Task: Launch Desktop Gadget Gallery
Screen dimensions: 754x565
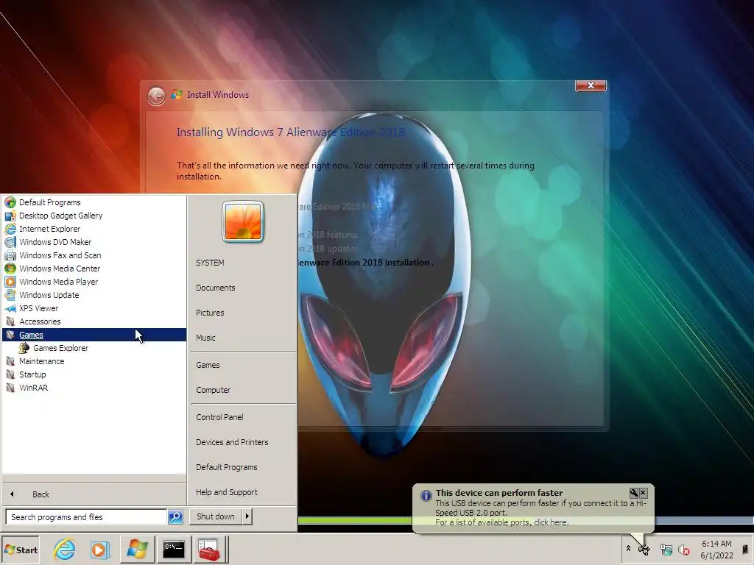Action: pyautogui.click(x=94, y=216)
